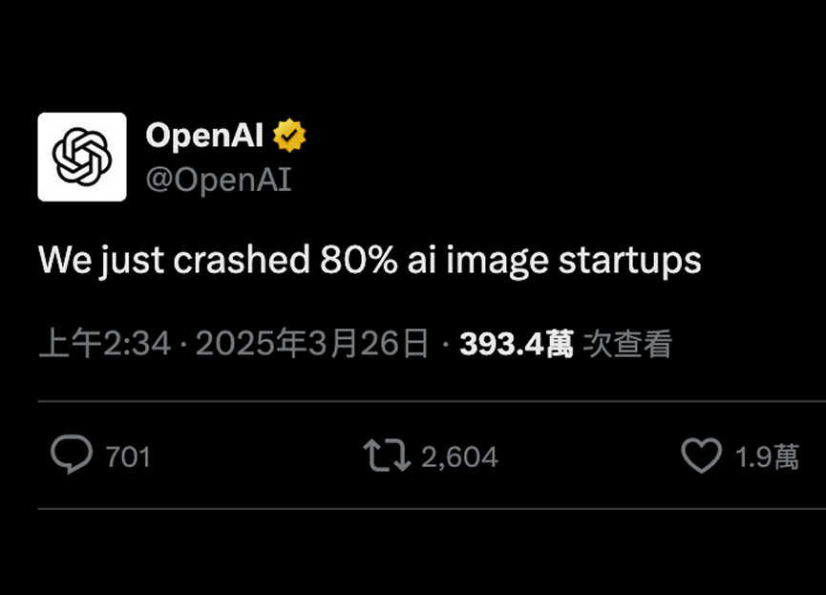Click the 2025年3月26日 date
The image size is (826, 595).
[312, 344]
